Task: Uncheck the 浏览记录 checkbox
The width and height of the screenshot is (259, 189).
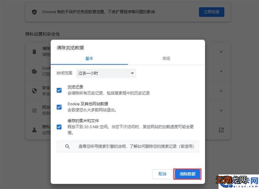Action: pos(59,90)
